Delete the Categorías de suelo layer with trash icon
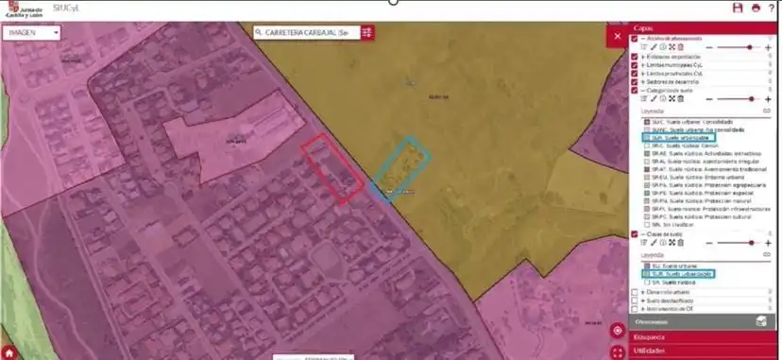 click(x=680, y=99)
